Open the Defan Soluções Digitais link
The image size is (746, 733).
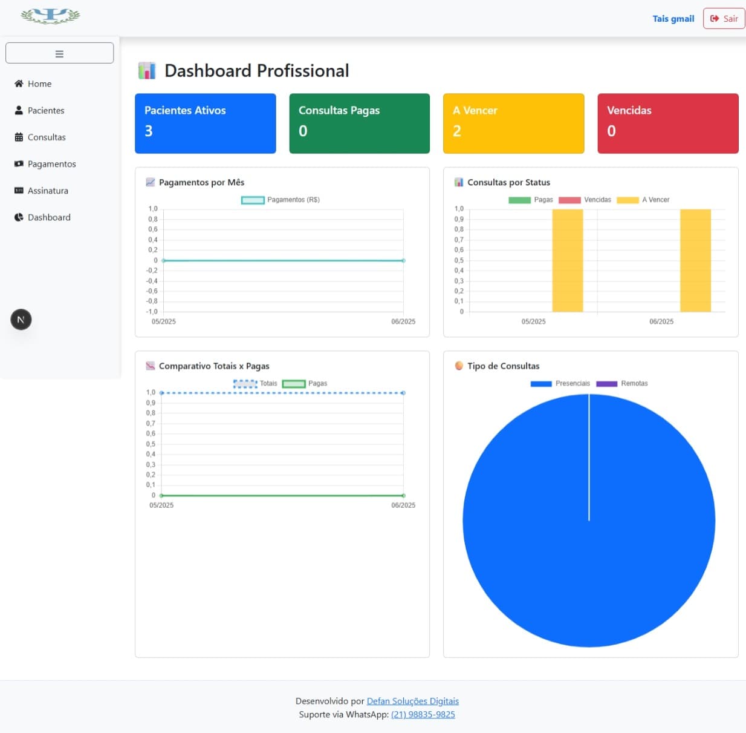tap(413, 700)
